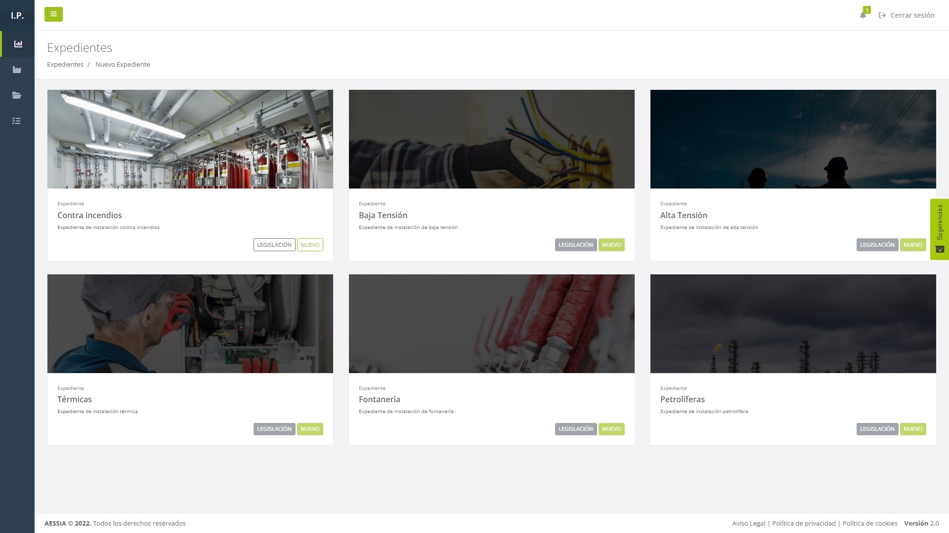Click the Petrolíferas refinery image
The height and width of the screenshot is (533, 949).
793,324
